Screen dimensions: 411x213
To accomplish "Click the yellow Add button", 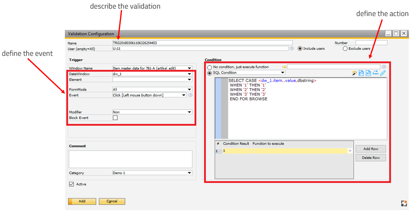I will tap(82, 202).
